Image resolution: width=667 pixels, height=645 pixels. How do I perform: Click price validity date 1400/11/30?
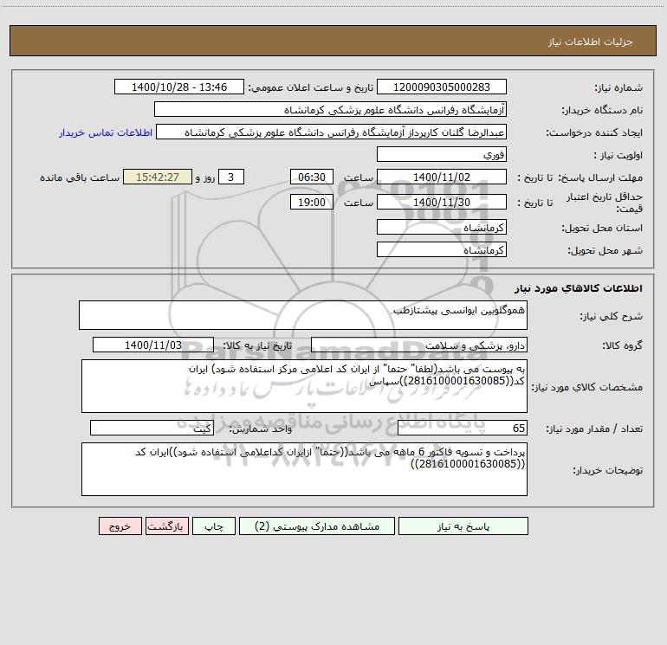pos(442,202)
